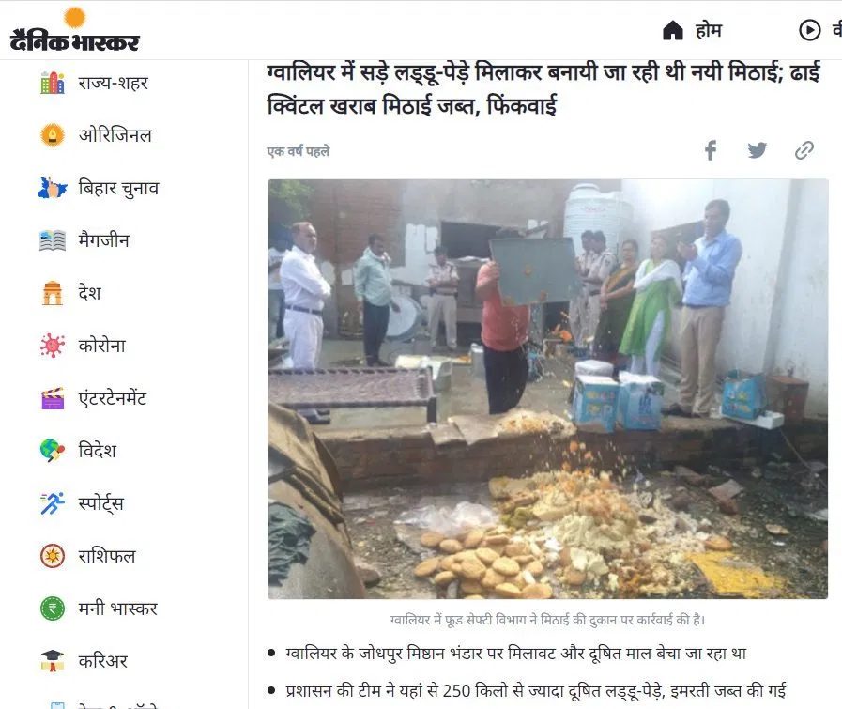Open the मैगजीन section
The width and height of the screenshot is (842, 709).
tap(103, 240)
